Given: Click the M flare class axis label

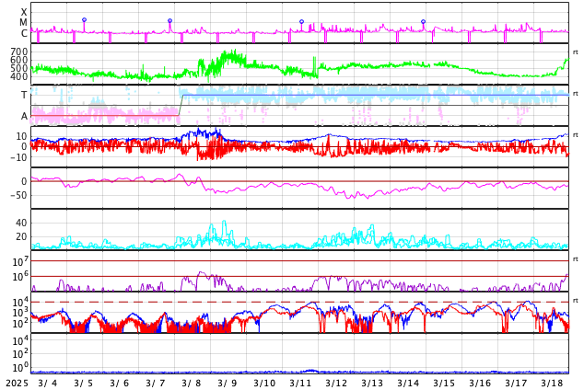Looking at the screenshot, I should pos(23,23).
